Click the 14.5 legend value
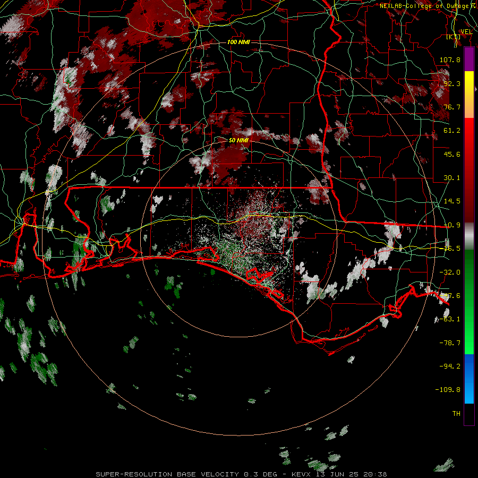This screenshot has height=478, width=478. click(x=452, y=201)
